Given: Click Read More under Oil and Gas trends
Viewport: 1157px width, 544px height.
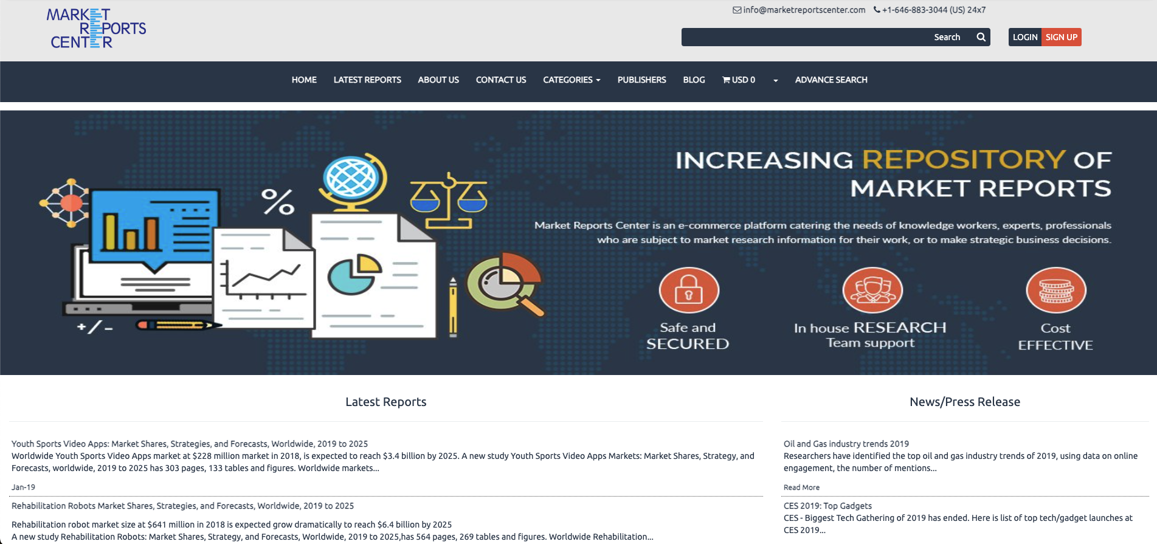Looking at the screenshot, I should click(x=801, y=487).
